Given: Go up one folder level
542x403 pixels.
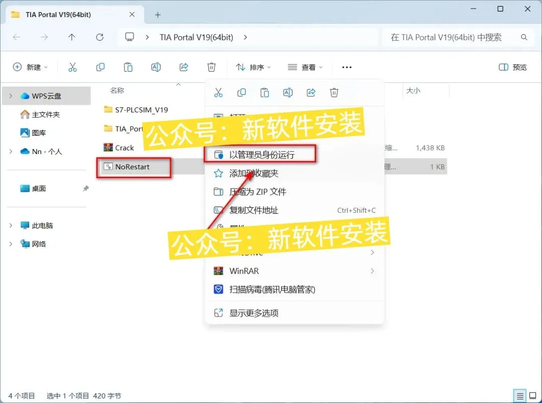Looking at the screenshot, I should pos(72,37).
